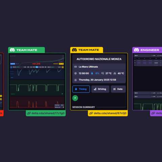Click the clock icon next to 12:00:00
Viewport: 162px width, 162px height.
point(76,73)
